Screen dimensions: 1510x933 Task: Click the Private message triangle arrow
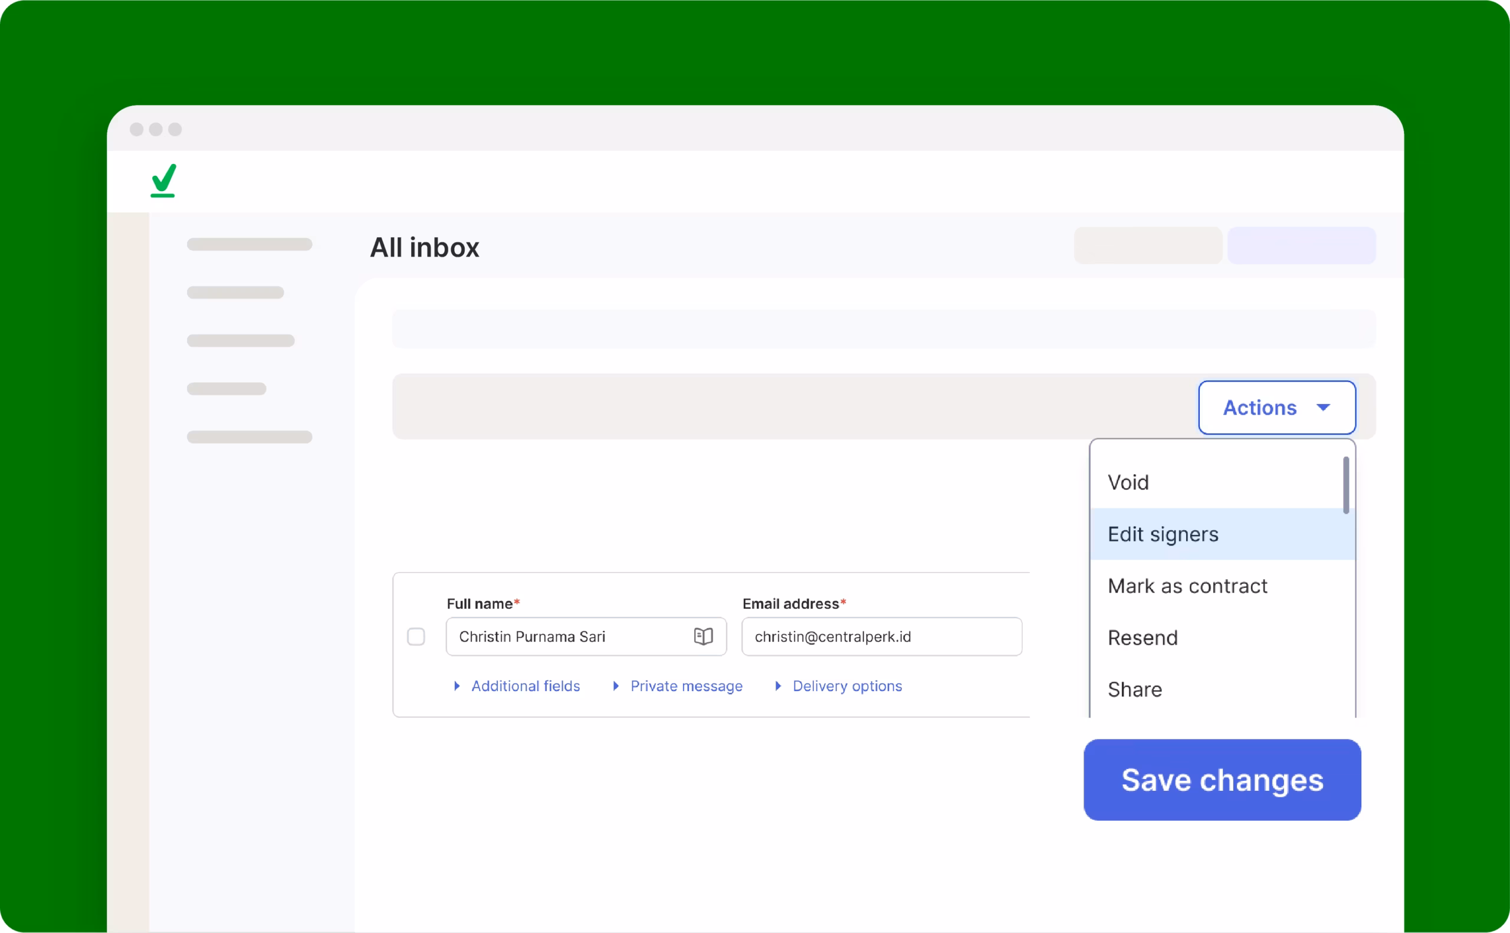tap(615, 686)
